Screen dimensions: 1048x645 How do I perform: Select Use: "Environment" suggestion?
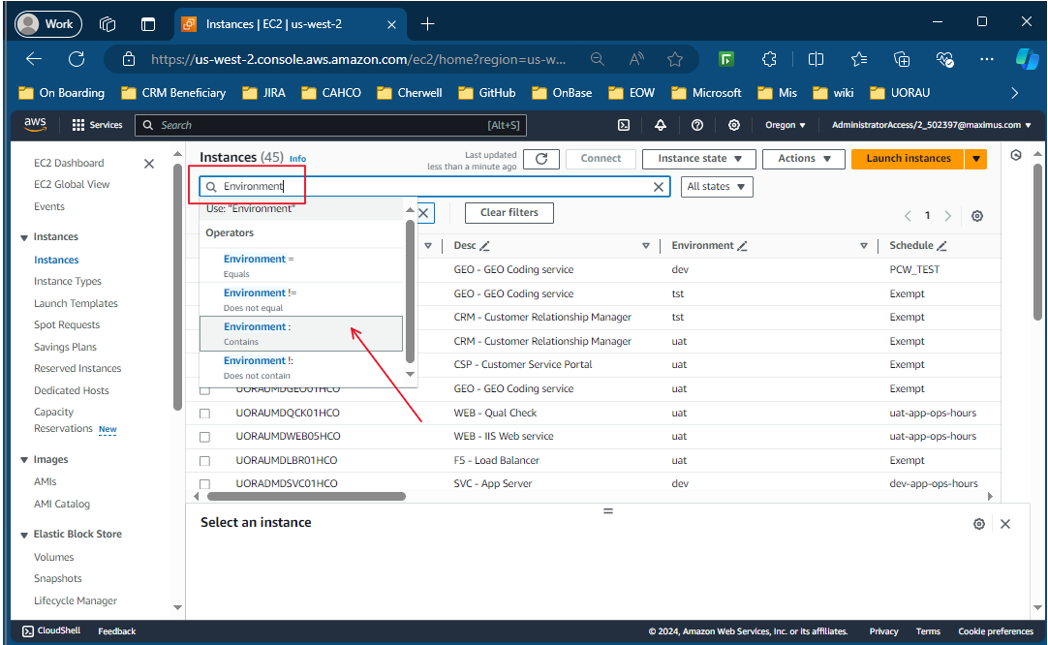coord(301,209)
